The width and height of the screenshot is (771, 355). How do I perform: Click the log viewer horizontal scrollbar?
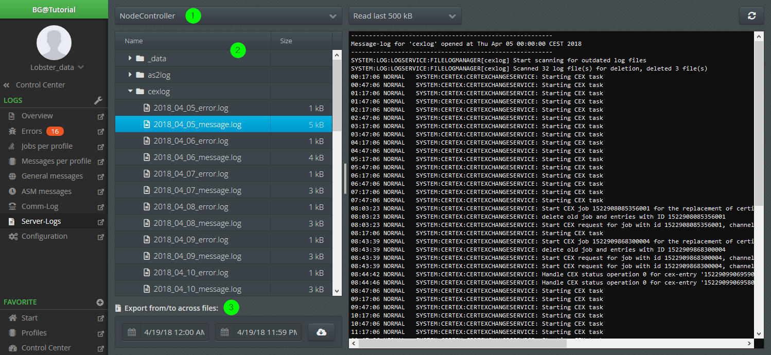pyautogui.click(x=462, y=343)
